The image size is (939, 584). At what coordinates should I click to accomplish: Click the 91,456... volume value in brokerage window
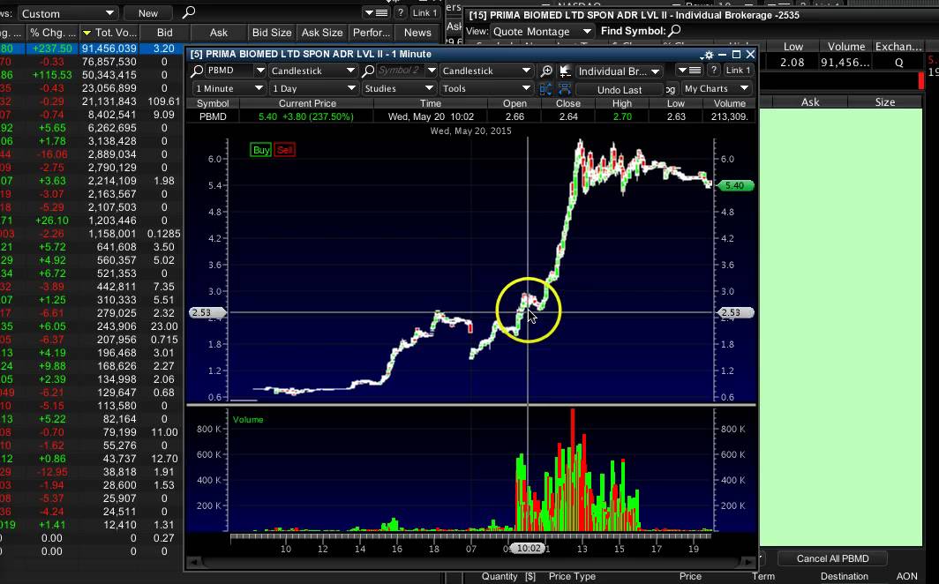click(844, 63)
